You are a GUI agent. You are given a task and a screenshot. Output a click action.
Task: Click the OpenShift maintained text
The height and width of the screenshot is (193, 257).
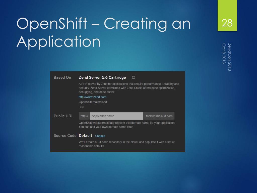click(93, 102)
